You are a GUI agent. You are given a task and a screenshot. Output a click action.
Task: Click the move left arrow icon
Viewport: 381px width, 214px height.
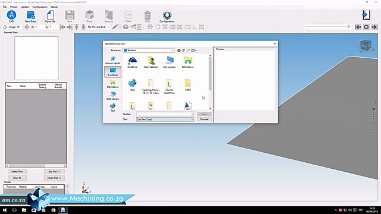click(x=63, y=27)
